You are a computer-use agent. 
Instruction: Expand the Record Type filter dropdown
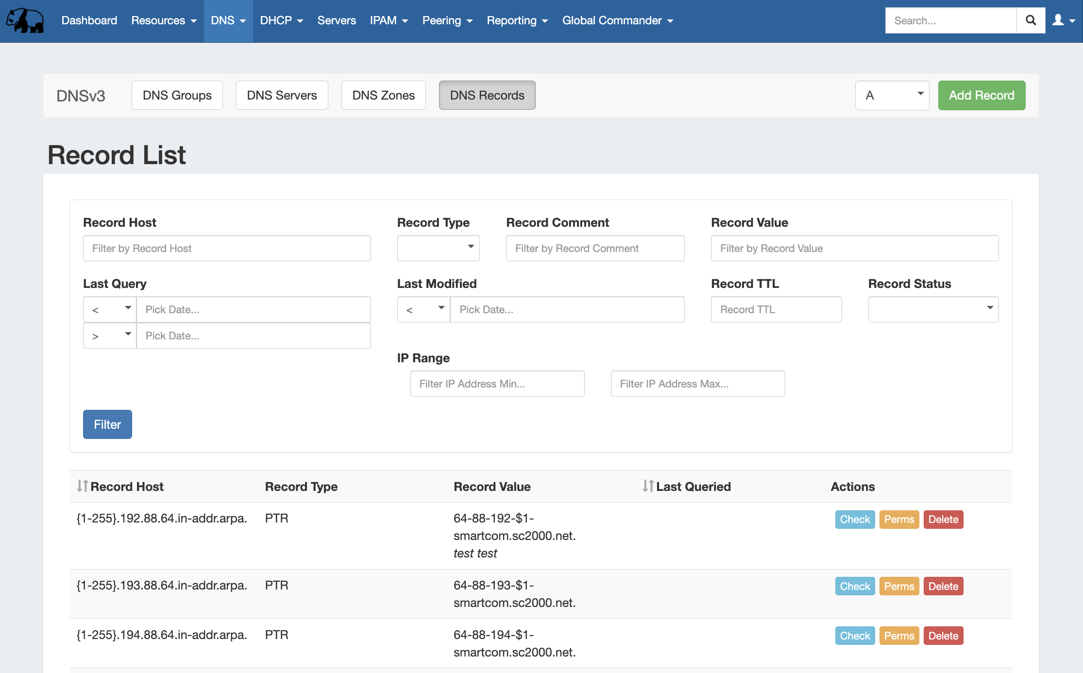tap(438, 248)
